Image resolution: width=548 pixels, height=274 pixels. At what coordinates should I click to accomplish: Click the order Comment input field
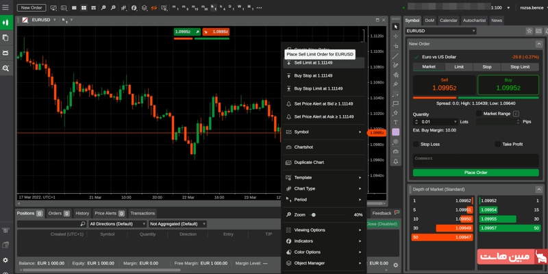475,158
